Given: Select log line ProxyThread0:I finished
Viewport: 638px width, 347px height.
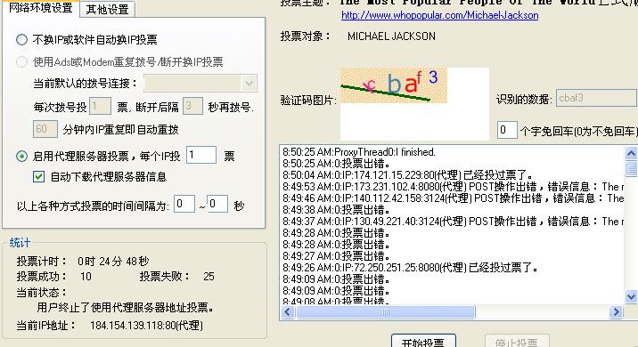Looking at the screenshot, I should coord(359,152).
